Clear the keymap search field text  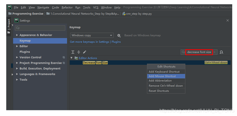point(215,52)
